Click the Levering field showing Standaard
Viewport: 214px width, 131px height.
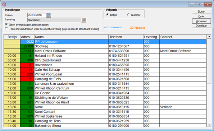[x=54, y=20]
